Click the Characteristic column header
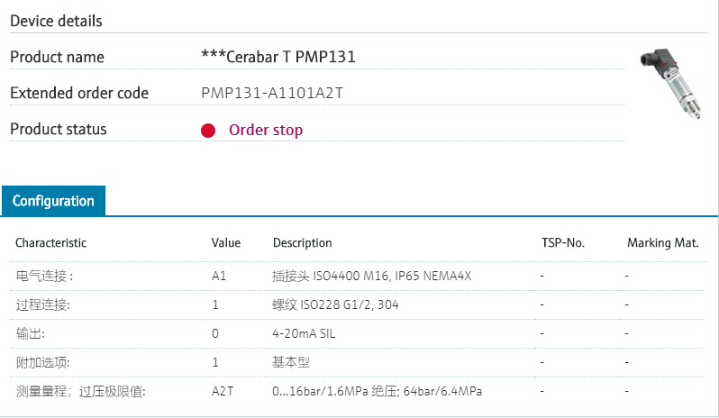The width and height of the screenshot is (719, 418). [x=51, y=243]
